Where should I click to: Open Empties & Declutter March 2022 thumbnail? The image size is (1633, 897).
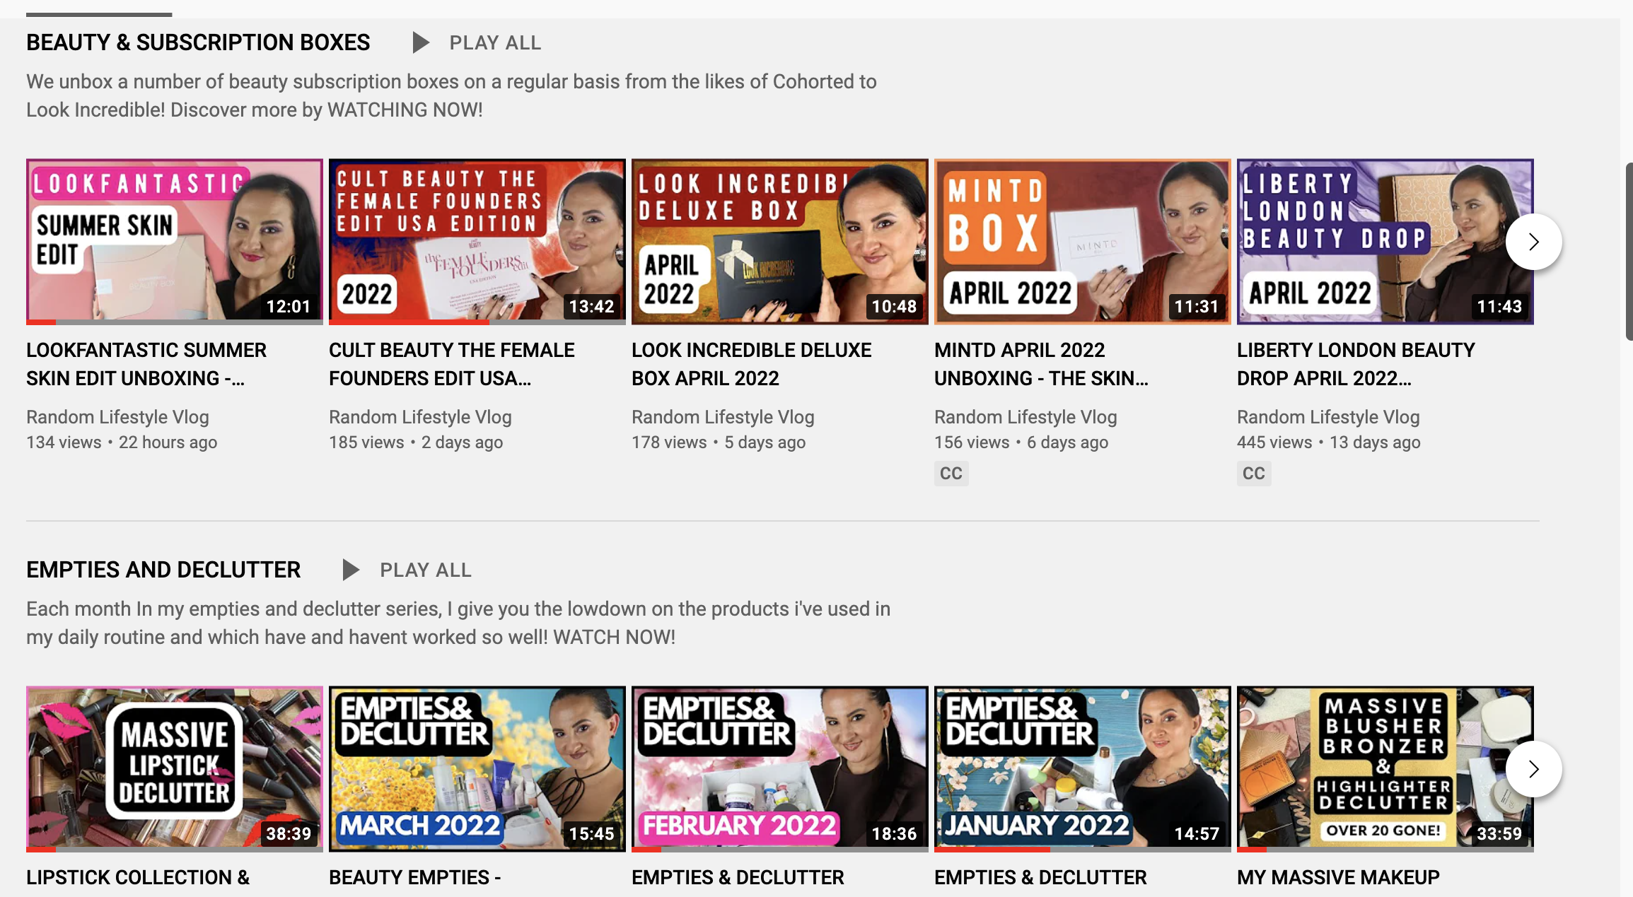tap(477, 769)
